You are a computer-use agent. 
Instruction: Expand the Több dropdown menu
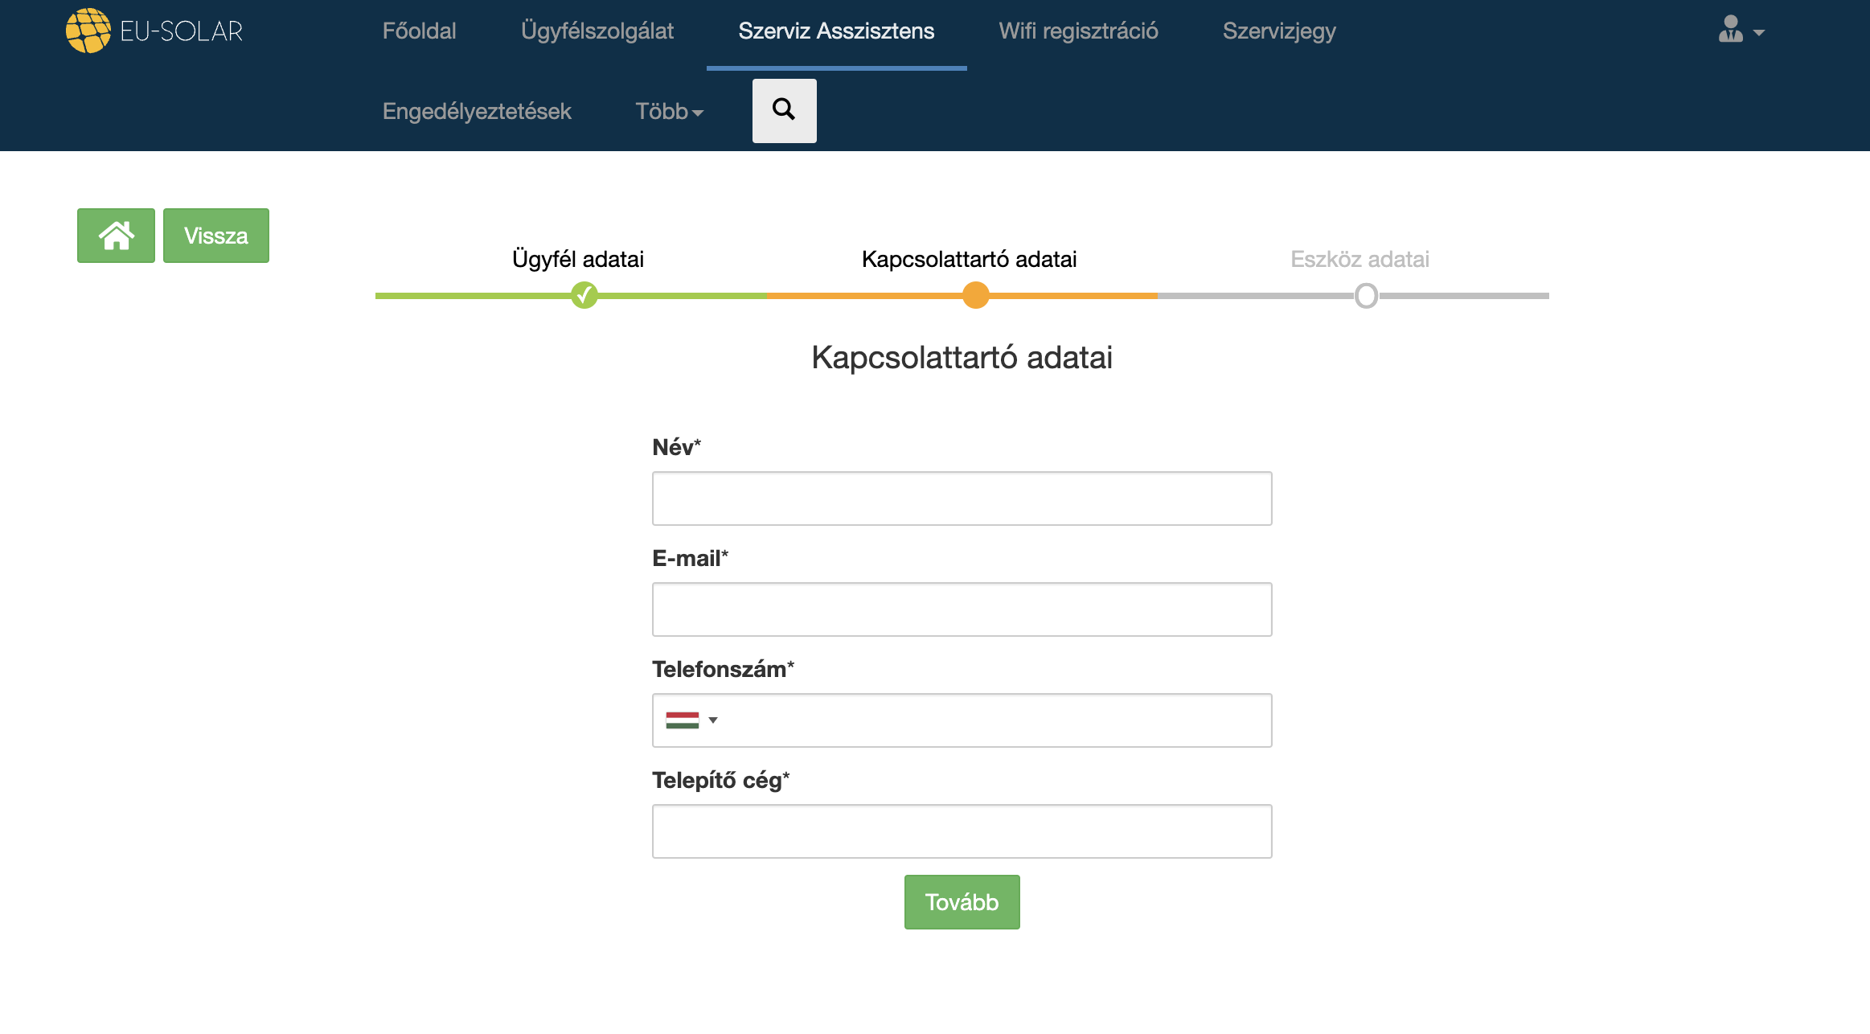coord(669,111)
